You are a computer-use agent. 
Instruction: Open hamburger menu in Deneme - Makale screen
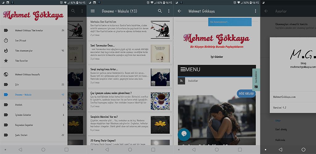pyautogui.click(x=93, y=11)
